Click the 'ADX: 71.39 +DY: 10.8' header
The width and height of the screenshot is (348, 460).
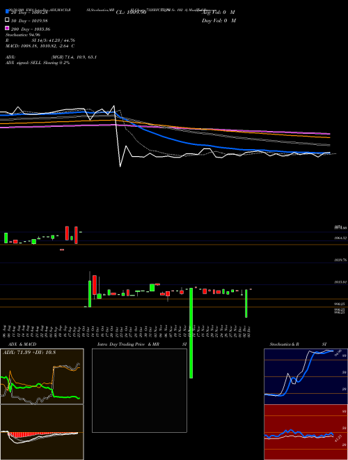click(29, 352)
